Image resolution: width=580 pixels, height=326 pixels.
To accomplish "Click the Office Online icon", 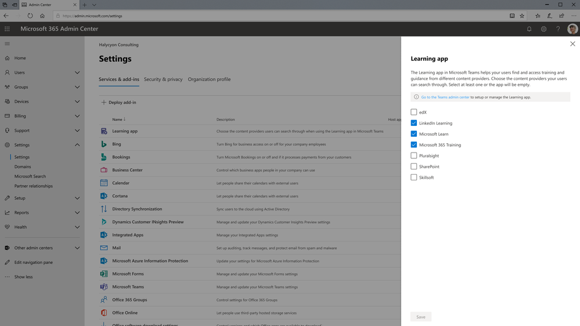I will click(104, 313).
